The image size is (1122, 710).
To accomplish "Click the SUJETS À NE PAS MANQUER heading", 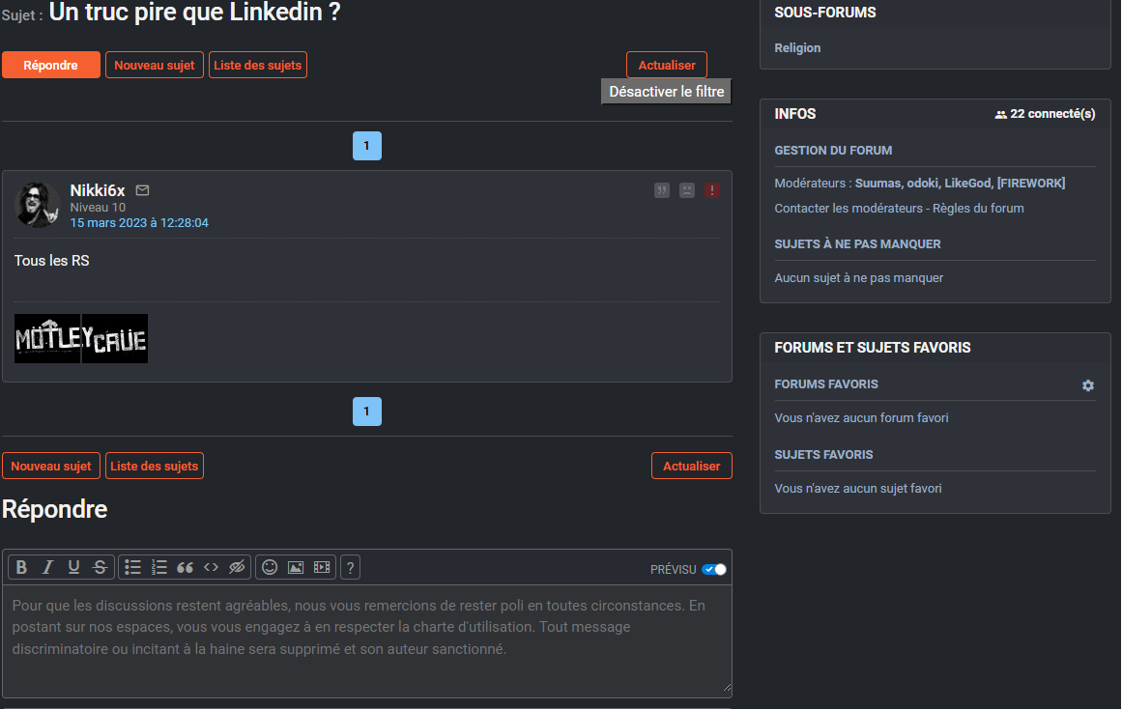I will (x=857, y=244).
